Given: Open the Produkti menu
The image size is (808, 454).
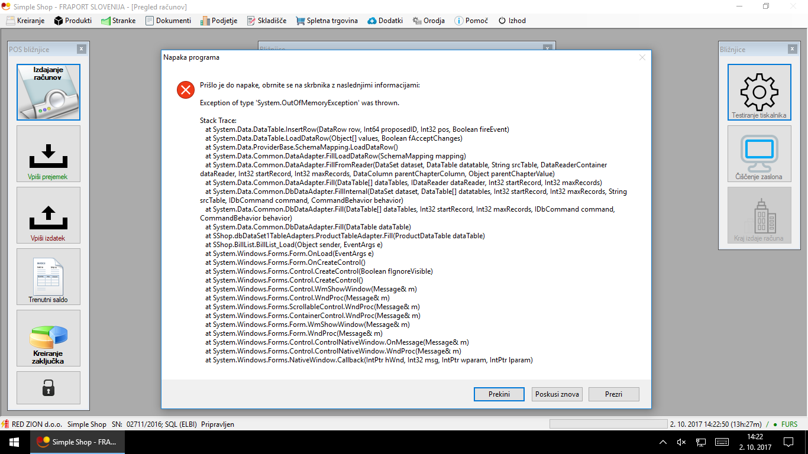Looking at the screenshot, I should click(73, 20).
